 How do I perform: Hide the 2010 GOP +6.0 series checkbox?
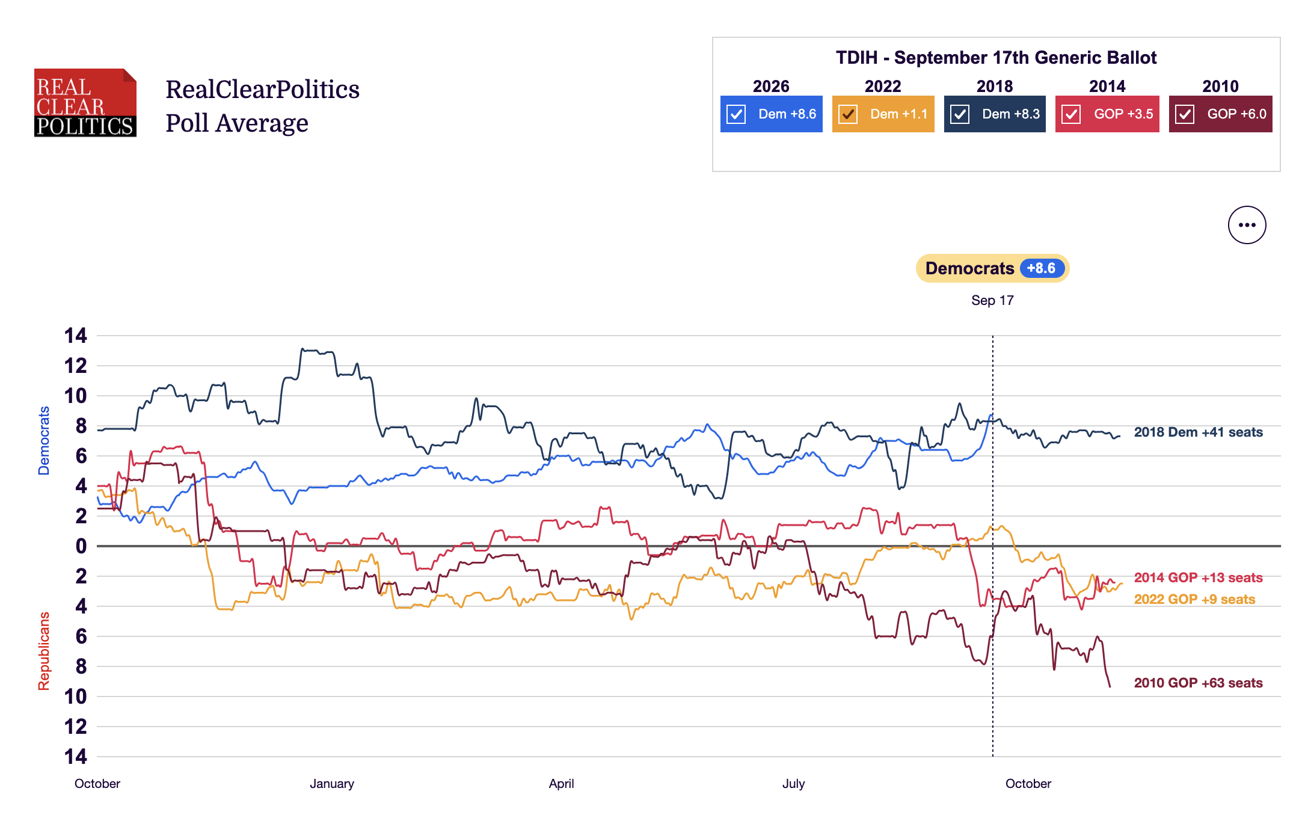pyautogui.click(x=1185, y=114)
